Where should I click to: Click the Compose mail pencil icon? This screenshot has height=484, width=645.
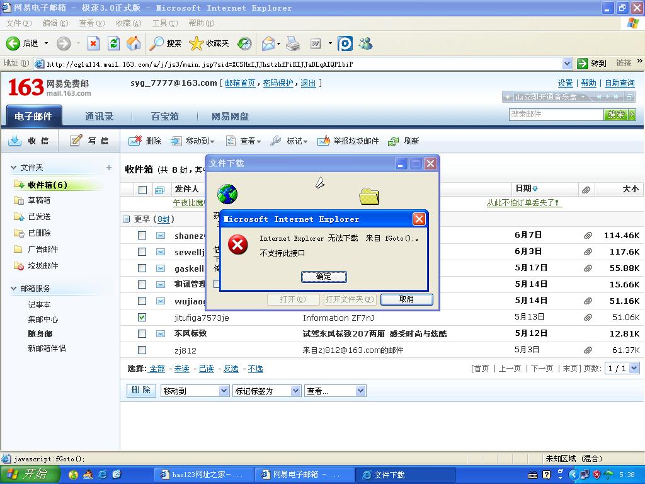(76, 141)
